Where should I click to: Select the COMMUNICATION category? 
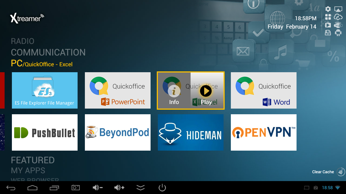pyautogui.click(x=48, y=52)
